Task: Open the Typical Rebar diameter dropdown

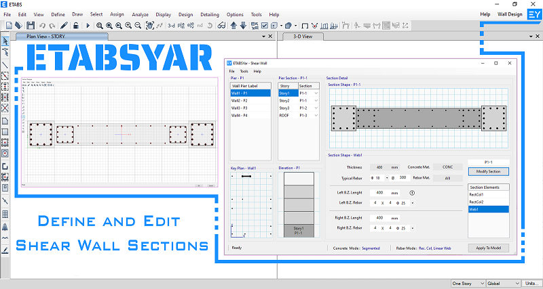Action: (386, 178)
